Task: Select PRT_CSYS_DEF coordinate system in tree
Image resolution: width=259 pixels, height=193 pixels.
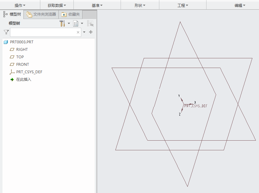Action: coord(26,72)
